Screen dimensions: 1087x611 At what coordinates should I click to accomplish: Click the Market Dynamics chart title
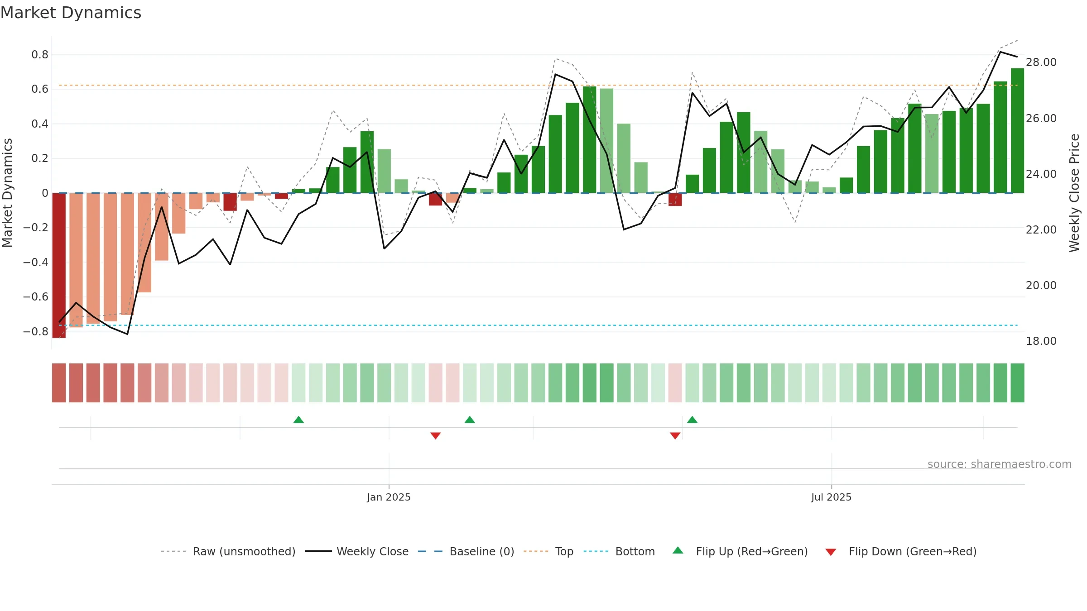[x=71, y=13]
